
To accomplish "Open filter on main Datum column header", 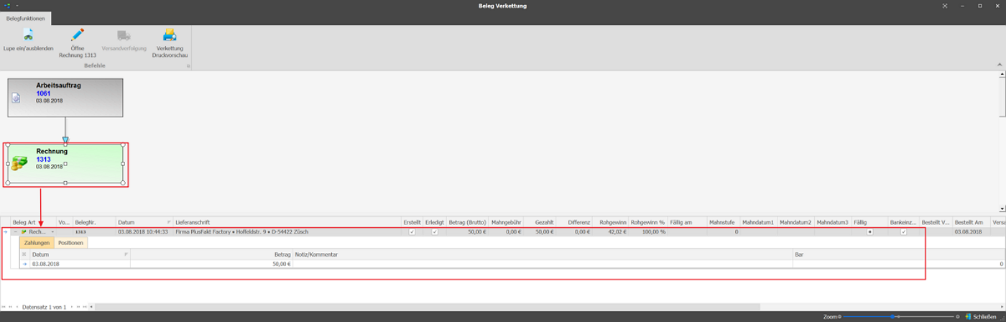I will click(169, 223).
